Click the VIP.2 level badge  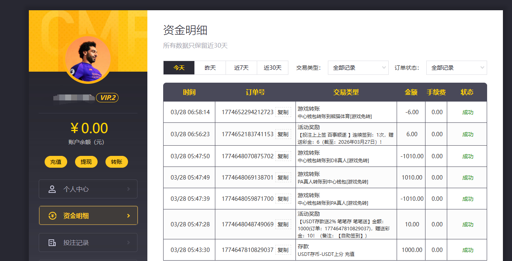click(107, 98)
